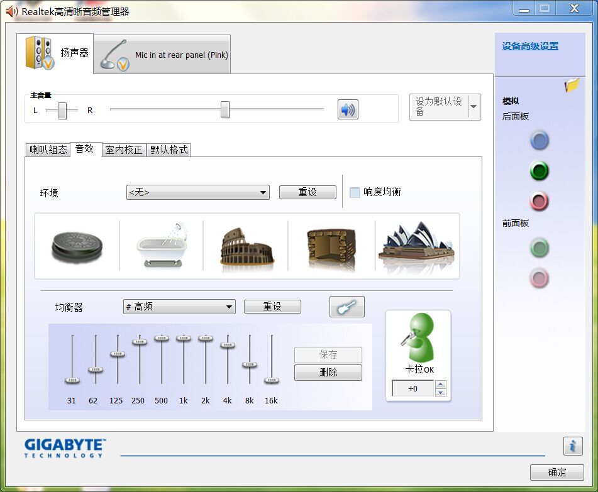Image resolution: width=598 pixels, height=492 pixels.
Task: Click the 62 Hz equalizer slider handle
Action: pyautogui.click(x=96, y=369)
